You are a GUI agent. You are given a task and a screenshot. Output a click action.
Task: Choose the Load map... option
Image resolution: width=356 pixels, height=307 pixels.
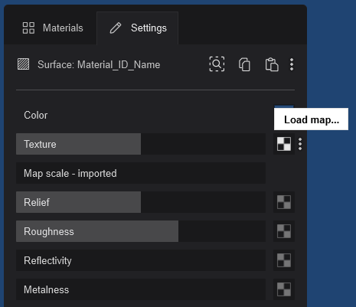click(311, 119)
